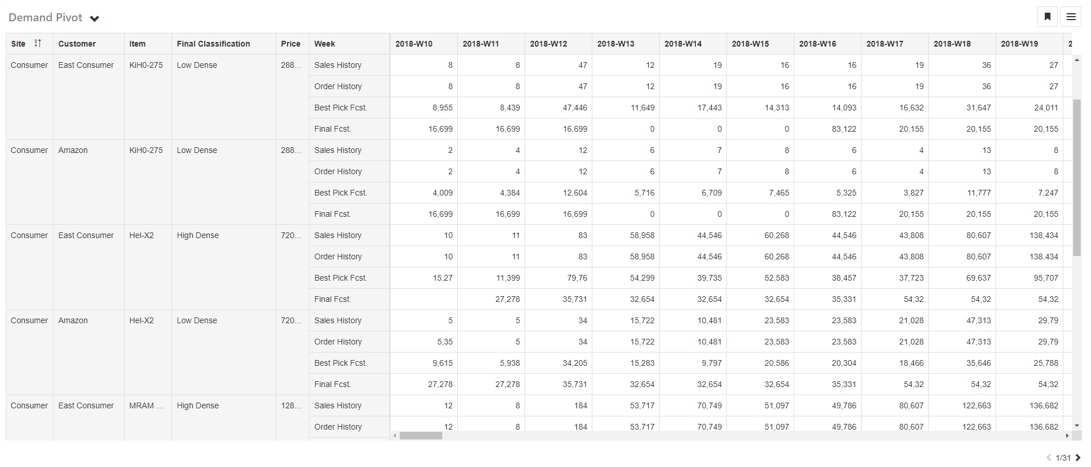Click Hel-X2 item for Amazon

pyautogui.click(x=141, y=320)
